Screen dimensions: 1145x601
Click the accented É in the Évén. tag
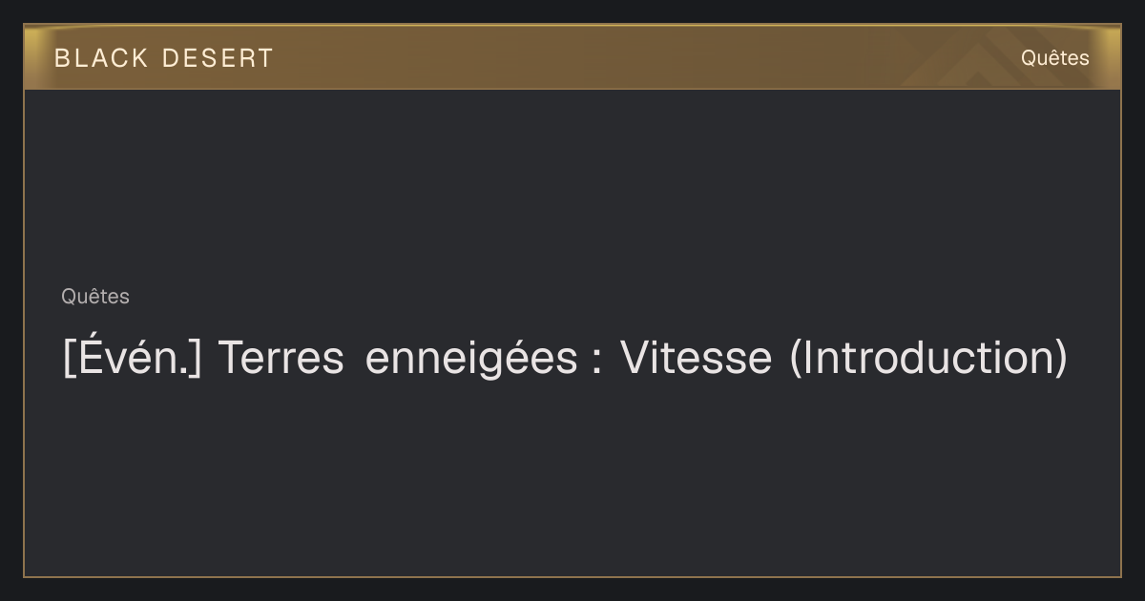[87, 354]
